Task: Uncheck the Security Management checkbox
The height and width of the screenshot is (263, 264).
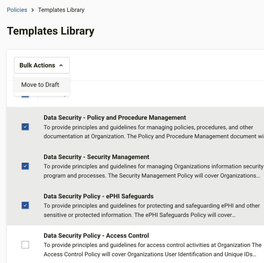Action: click(x=25, y=166)
